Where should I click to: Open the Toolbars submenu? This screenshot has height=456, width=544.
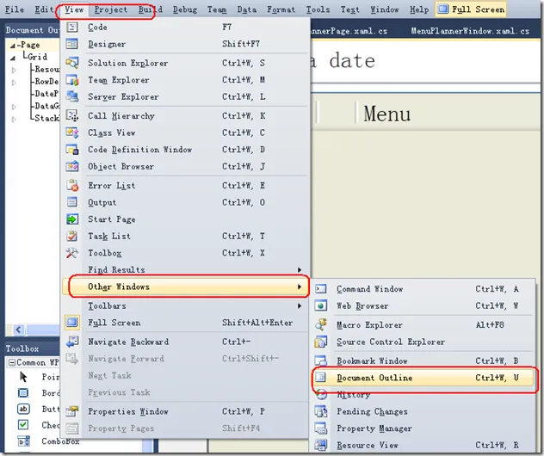184,305
